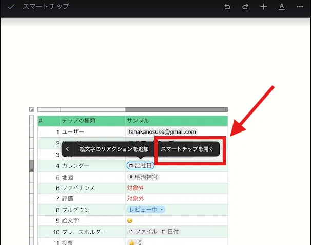This screenshot has width=311, height=245.
Task: Tap the プルダウン cell
Action: 93,210
